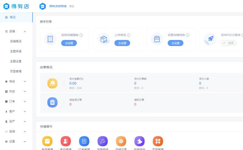Open 商品管理 quick action shopping bag icon

click(47, 141)
